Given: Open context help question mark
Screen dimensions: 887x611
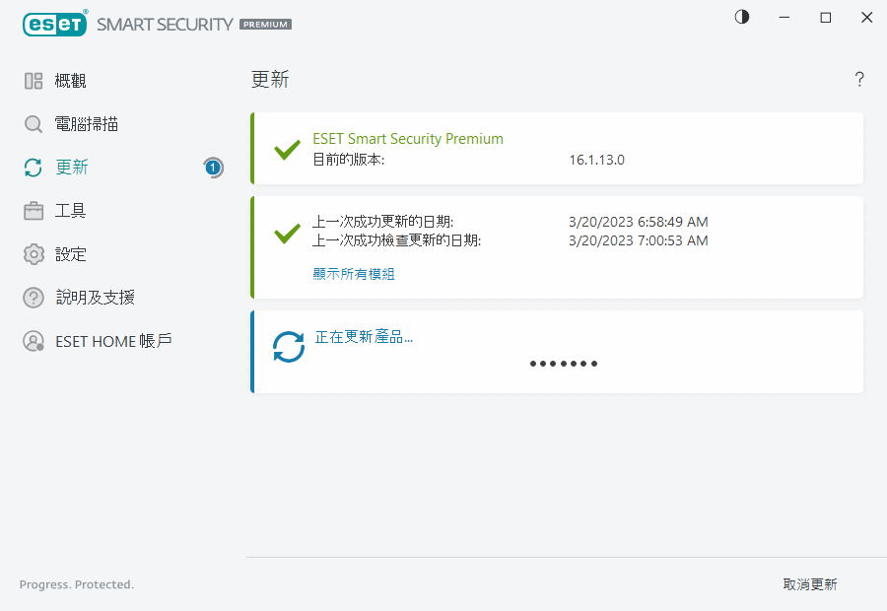Looking at the screenshot, I should (x=859, y=80).
